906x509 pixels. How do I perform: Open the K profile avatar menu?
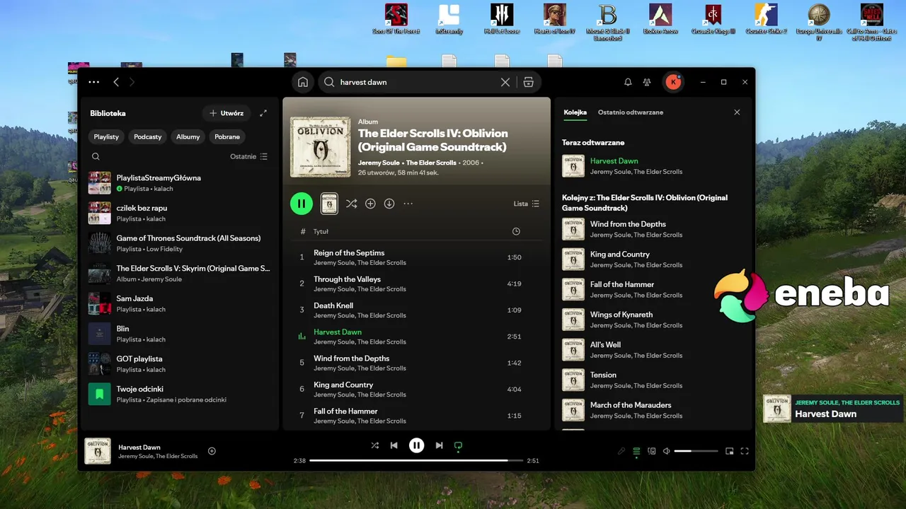click(673, 82)
